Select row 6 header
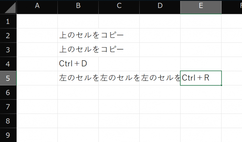242x142 pixels. point(8,92)
